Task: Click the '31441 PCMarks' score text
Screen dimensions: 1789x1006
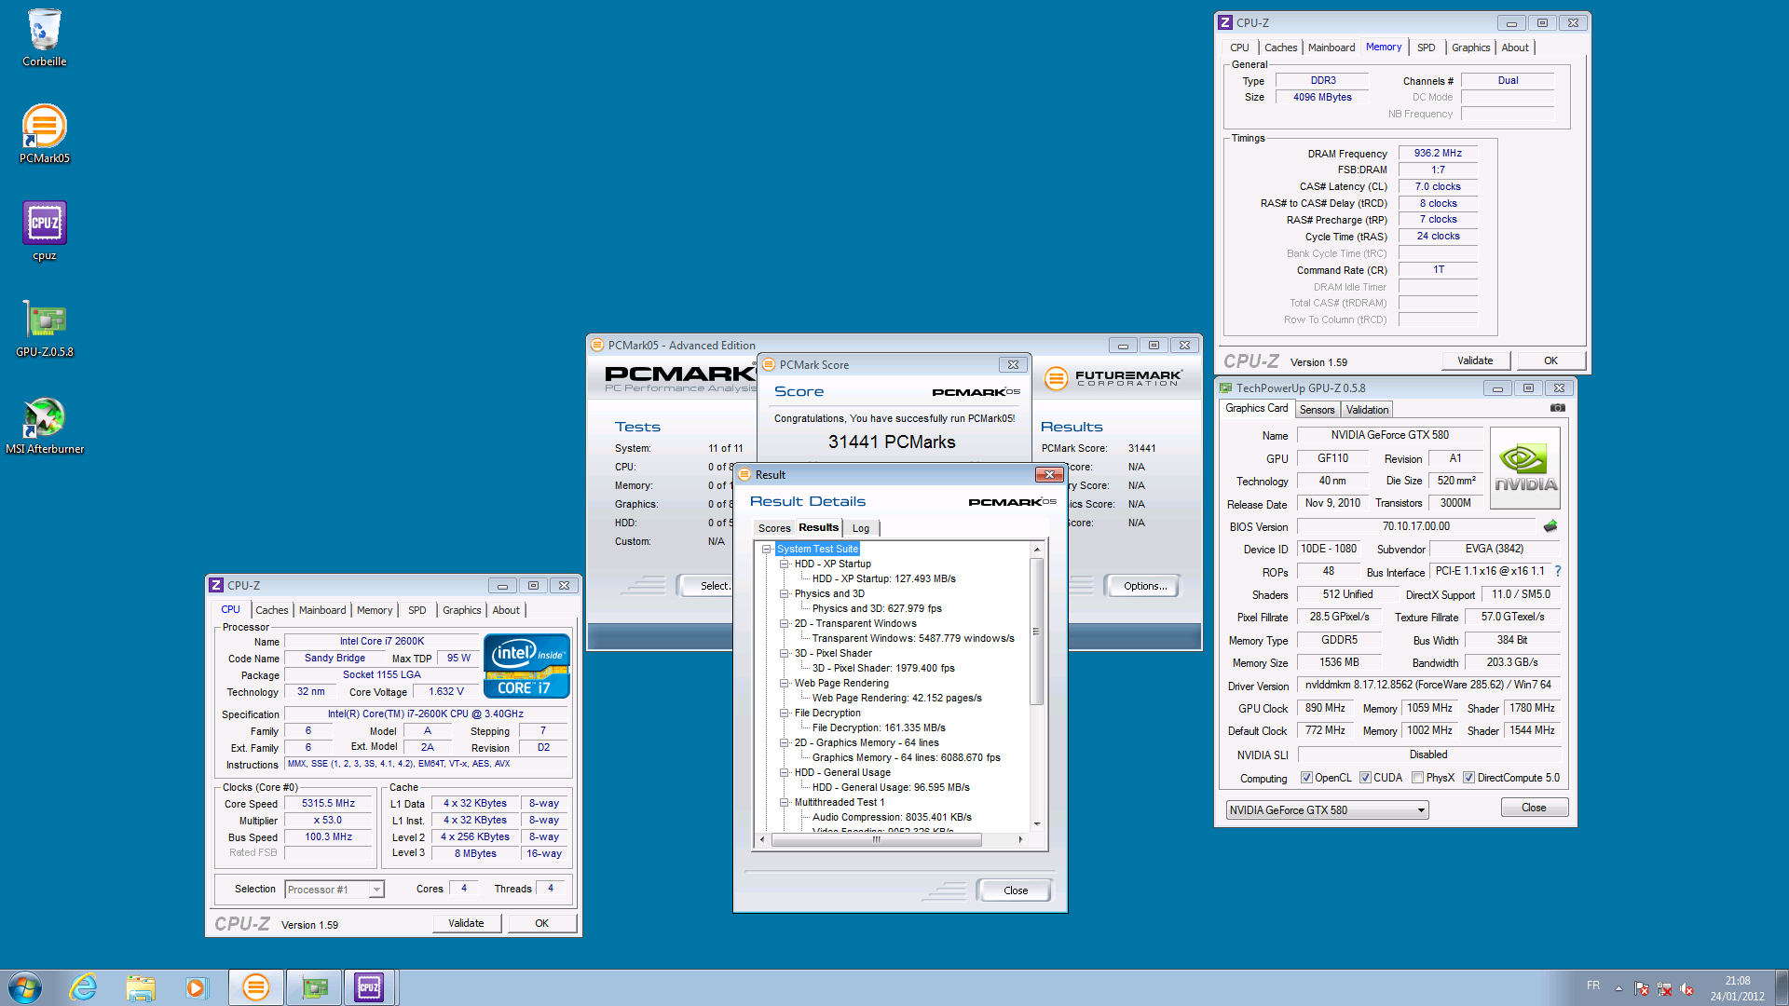Action: click(x=892, y=442)
